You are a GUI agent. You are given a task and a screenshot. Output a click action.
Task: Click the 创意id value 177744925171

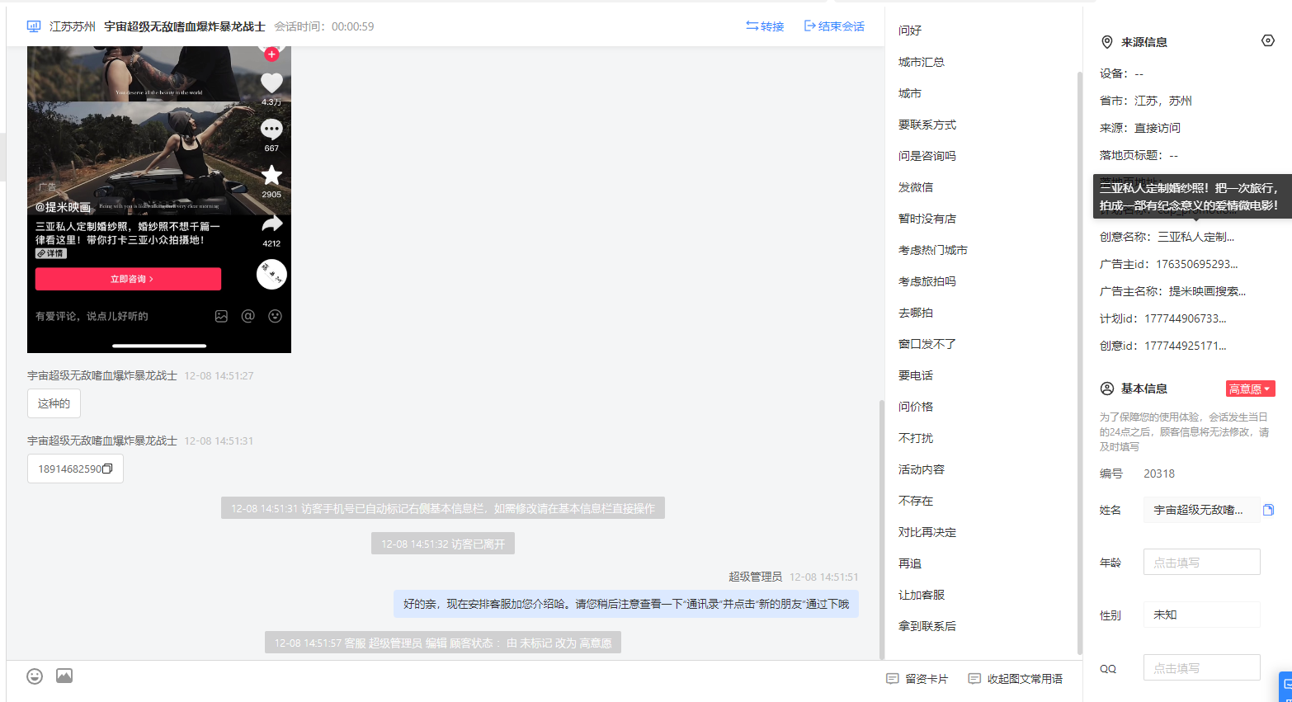click(x=1186, y=346)
